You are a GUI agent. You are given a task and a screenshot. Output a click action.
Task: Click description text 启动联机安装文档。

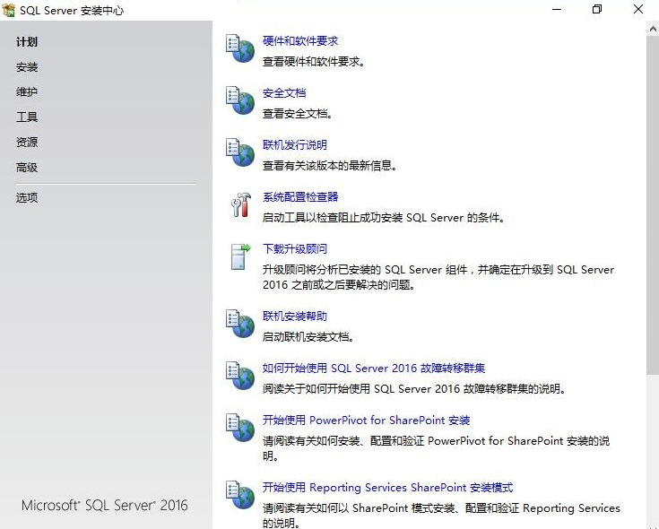coord(308,337)
